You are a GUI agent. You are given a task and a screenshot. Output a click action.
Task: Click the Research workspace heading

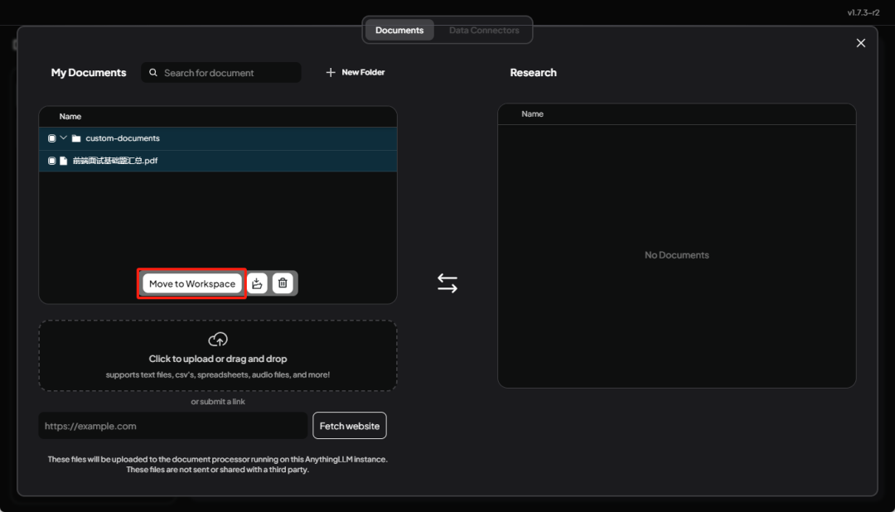pos(533,72)
